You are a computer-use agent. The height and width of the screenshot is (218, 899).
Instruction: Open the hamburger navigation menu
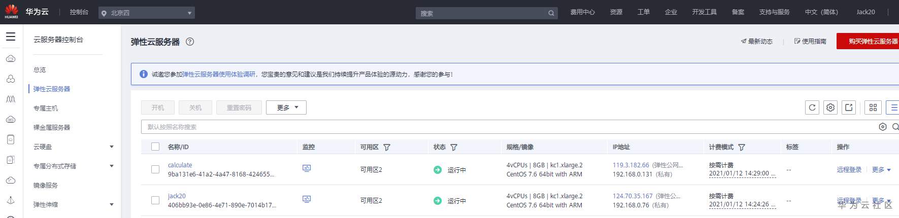click(x=11, y=37)
